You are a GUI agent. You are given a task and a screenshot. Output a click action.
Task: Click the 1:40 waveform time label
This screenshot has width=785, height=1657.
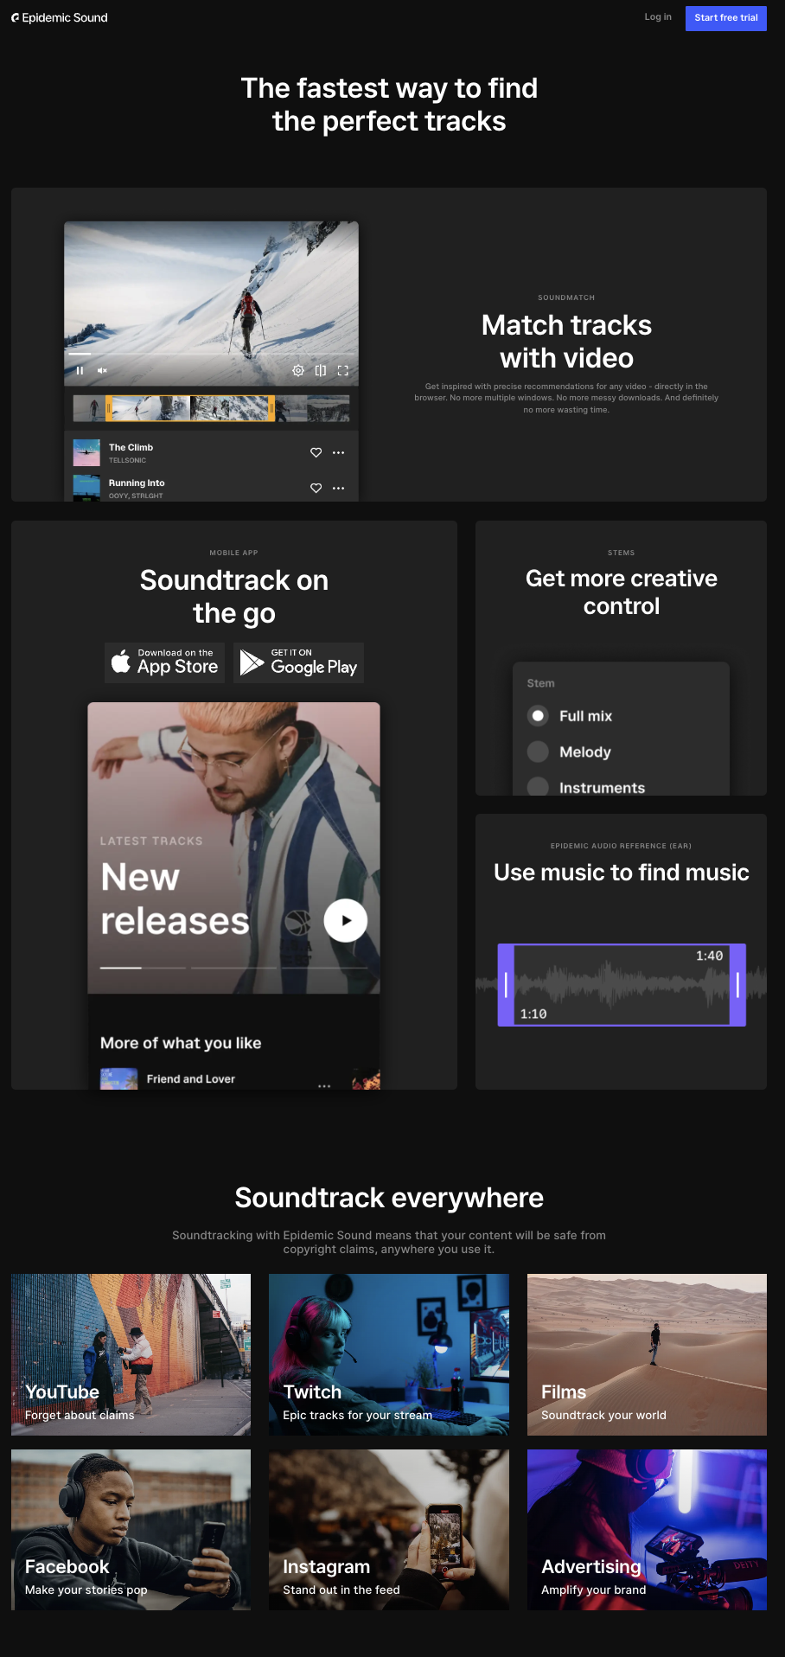coord(709,956)
